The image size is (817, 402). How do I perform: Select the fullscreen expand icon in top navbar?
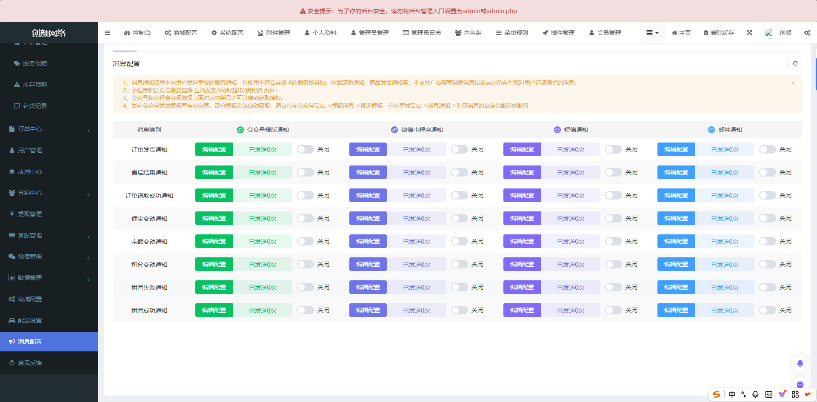tap(749, 33)
